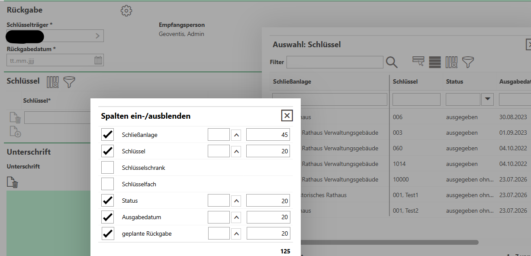This screenshot has width=531, height=256.
Task: Select the 001, Test1 key row
Action: coord(405,195)
